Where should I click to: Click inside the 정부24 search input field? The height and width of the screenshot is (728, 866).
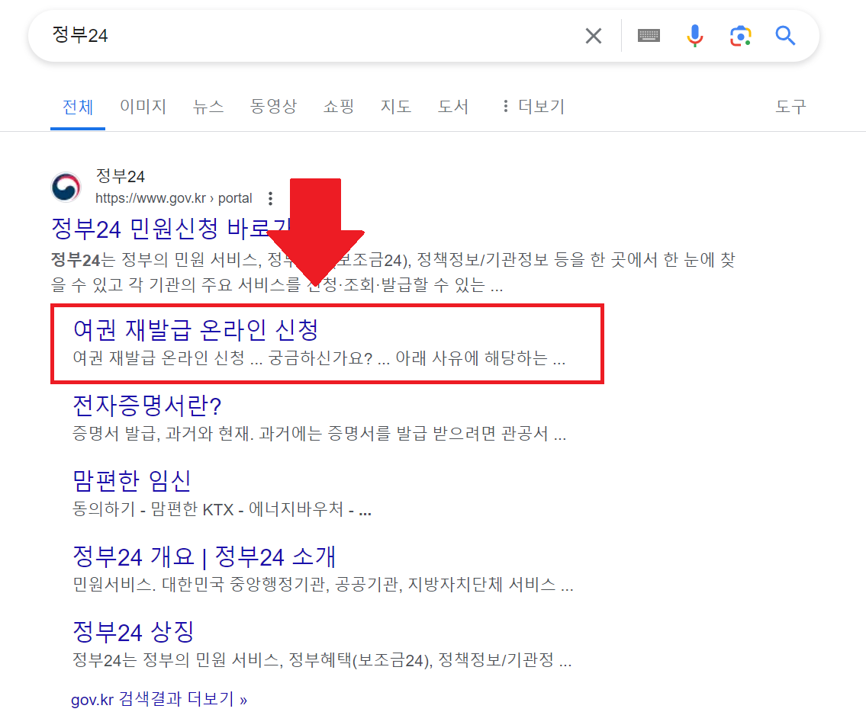[229, 35]
